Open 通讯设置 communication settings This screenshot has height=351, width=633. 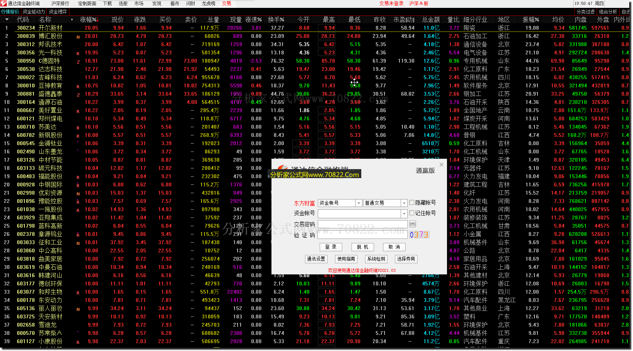click(316, 259)
